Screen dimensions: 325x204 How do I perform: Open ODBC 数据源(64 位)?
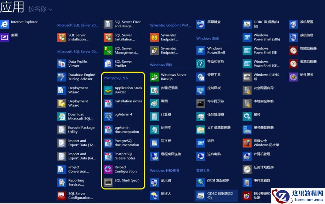pos(261,24)
